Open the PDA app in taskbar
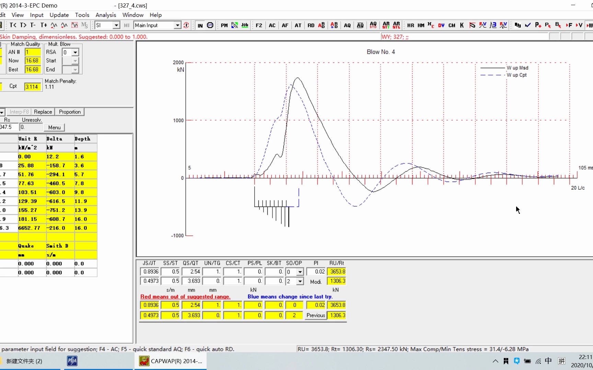Screen dimensions: 593x370 coord(72,361)
